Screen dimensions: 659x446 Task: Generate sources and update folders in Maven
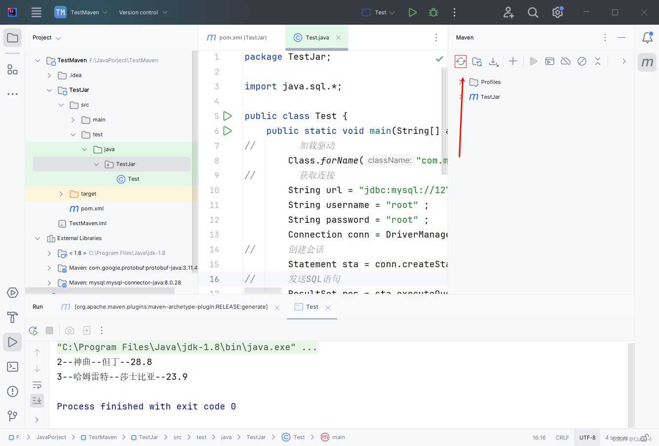477,61
